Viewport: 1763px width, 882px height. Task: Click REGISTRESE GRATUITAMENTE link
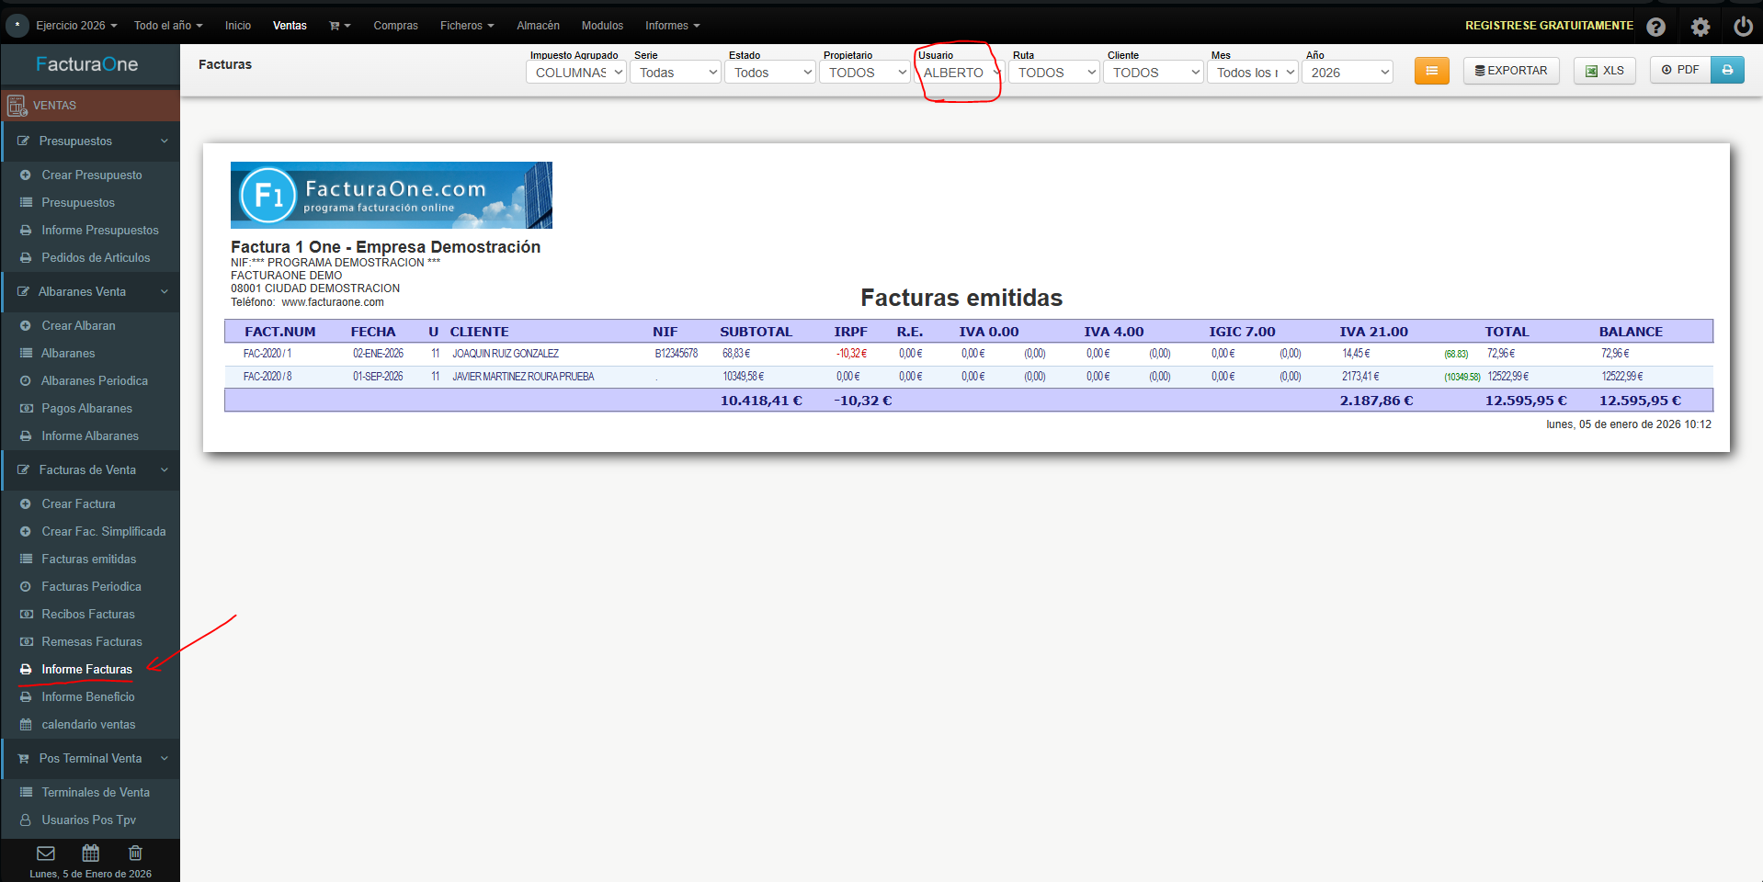coord(1549,26)
